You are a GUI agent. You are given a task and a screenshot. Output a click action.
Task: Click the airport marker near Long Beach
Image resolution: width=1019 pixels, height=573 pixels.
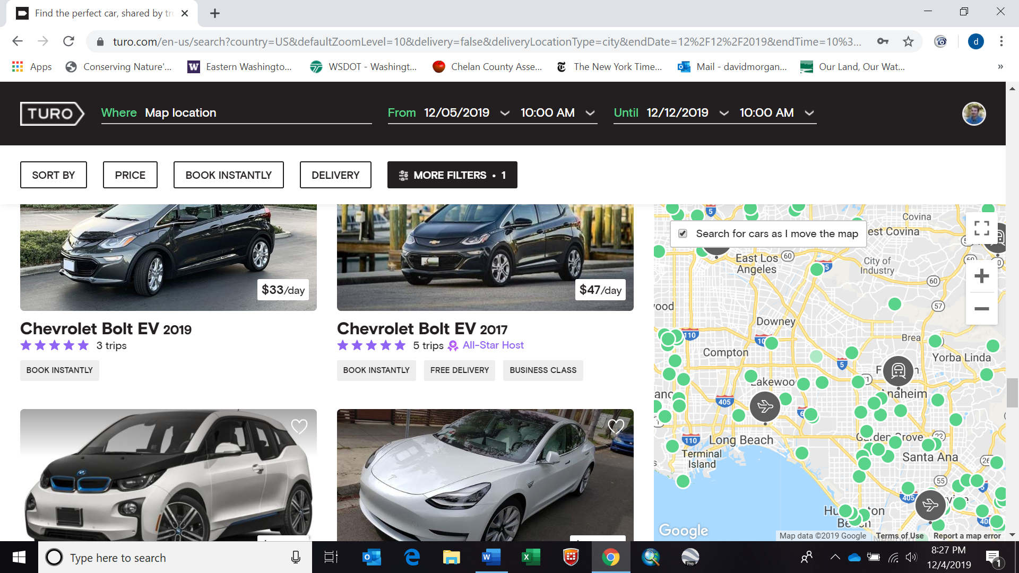pos(765,406)
